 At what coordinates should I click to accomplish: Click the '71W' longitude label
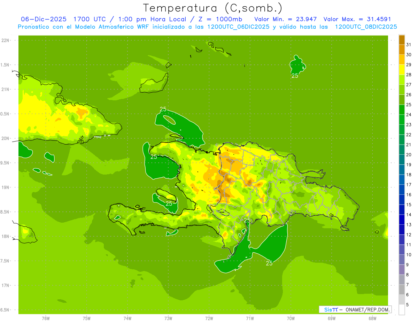(x=250, y=318)
